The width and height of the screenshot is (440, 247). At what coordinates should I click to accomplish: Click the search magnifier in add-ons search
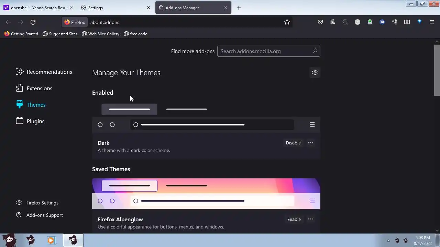(x=315, y=51)
